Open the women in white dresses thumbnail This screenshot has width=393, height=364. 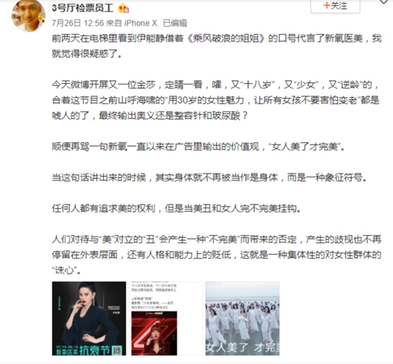click(242, 318)
